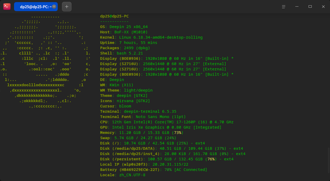Close the terminal window
Image resolution: width=330 pixels, height=181 pixels.
click(323, 7)
